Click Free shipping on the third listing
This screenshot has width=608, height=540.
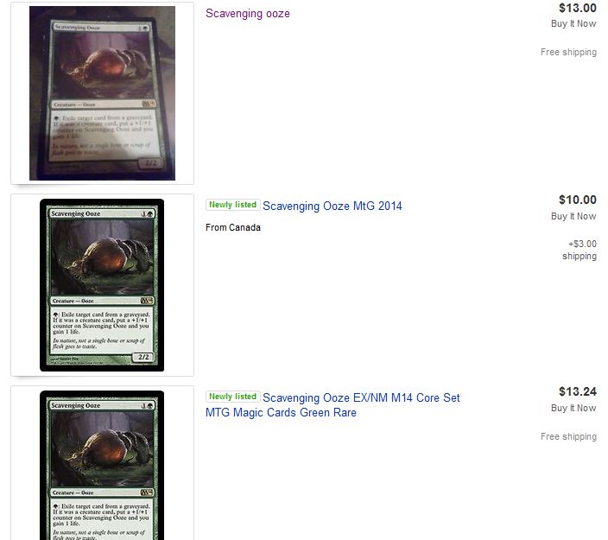(568, 436)
